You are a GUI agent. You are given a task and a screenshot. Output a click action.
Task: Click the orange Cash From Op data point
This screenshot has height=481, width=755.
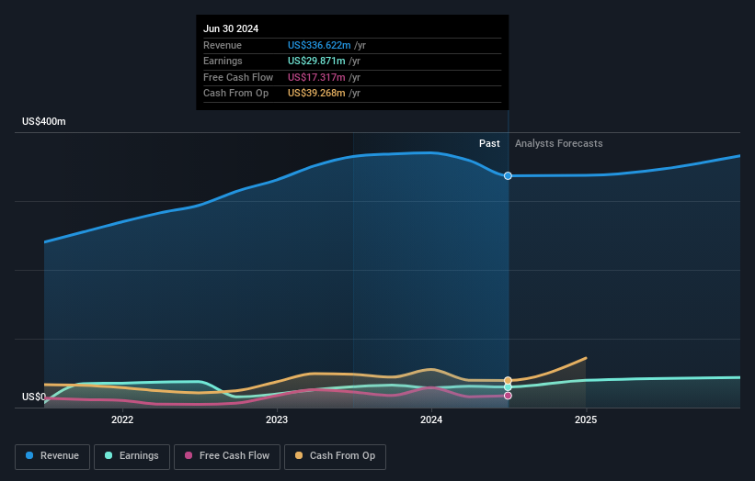point(508,381)
